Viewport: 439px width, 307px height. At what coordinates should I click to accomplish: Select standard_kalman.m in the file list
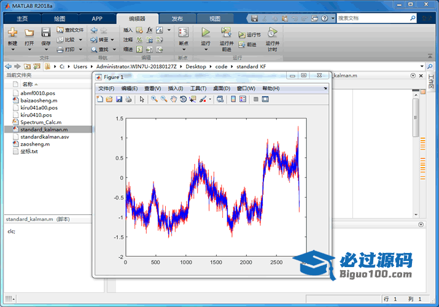click(x=48, y=130)
